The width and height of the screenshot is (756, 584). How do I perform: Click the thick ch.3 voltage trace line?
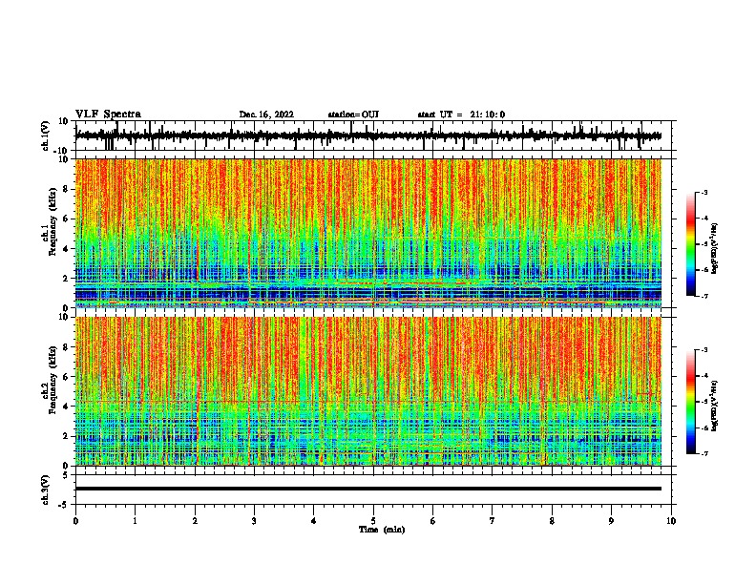pos(368,489)
